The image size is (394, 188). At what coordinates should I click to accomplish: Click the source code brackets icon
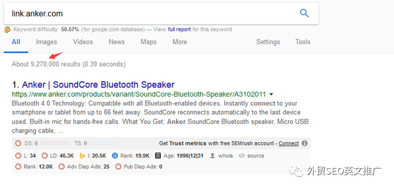pyautogui.click(x=242, y=156)
